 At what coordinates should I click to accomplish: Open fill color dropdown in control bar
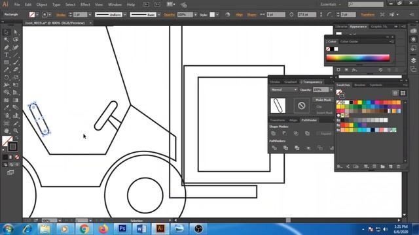click(x=37, y=14)
